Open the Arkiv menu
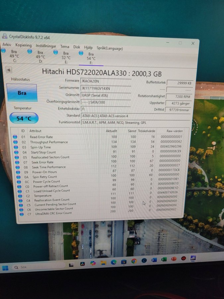The image size is (224, 299). tap(7, 45)
